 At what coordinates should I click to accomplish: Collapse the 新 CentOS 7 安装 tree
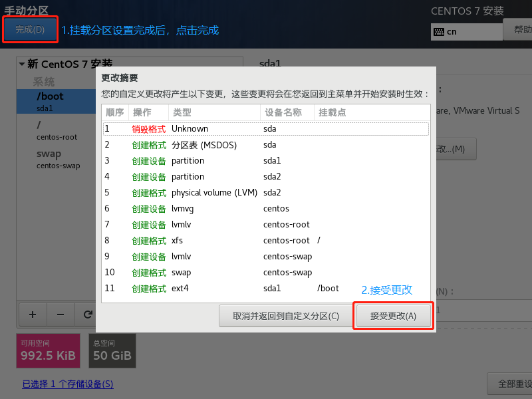pyautogui.click(x=22, y=65)
